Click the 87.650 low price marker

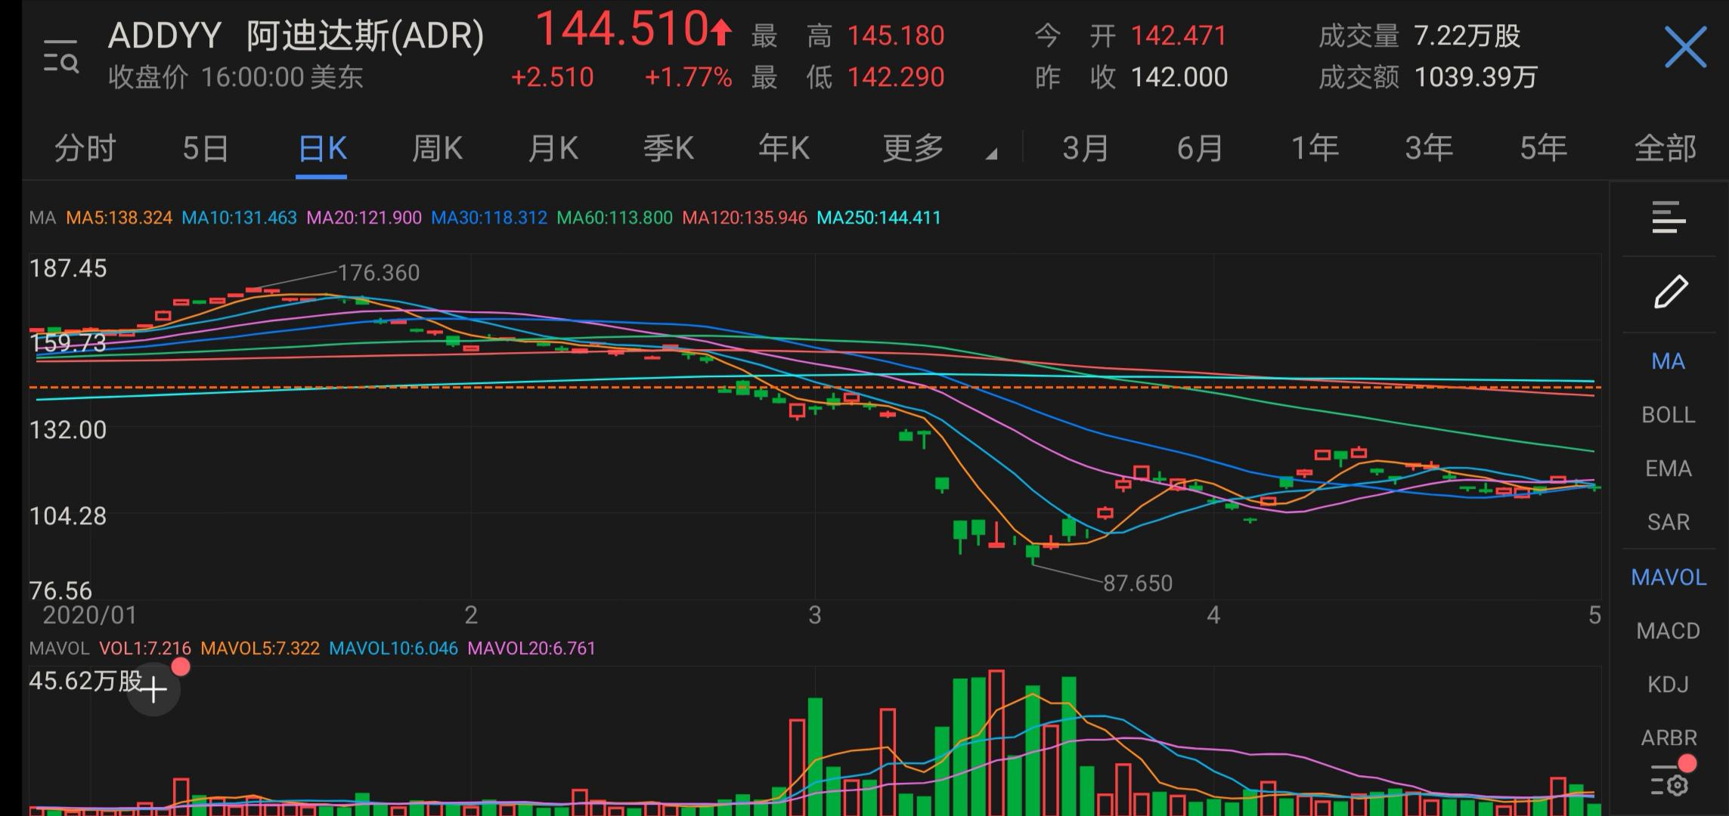[1138, 583]
